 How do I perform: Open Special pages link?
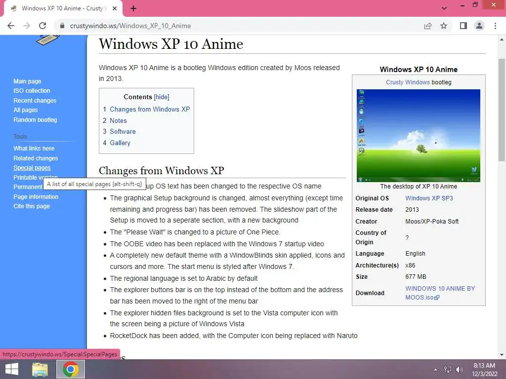32,168
